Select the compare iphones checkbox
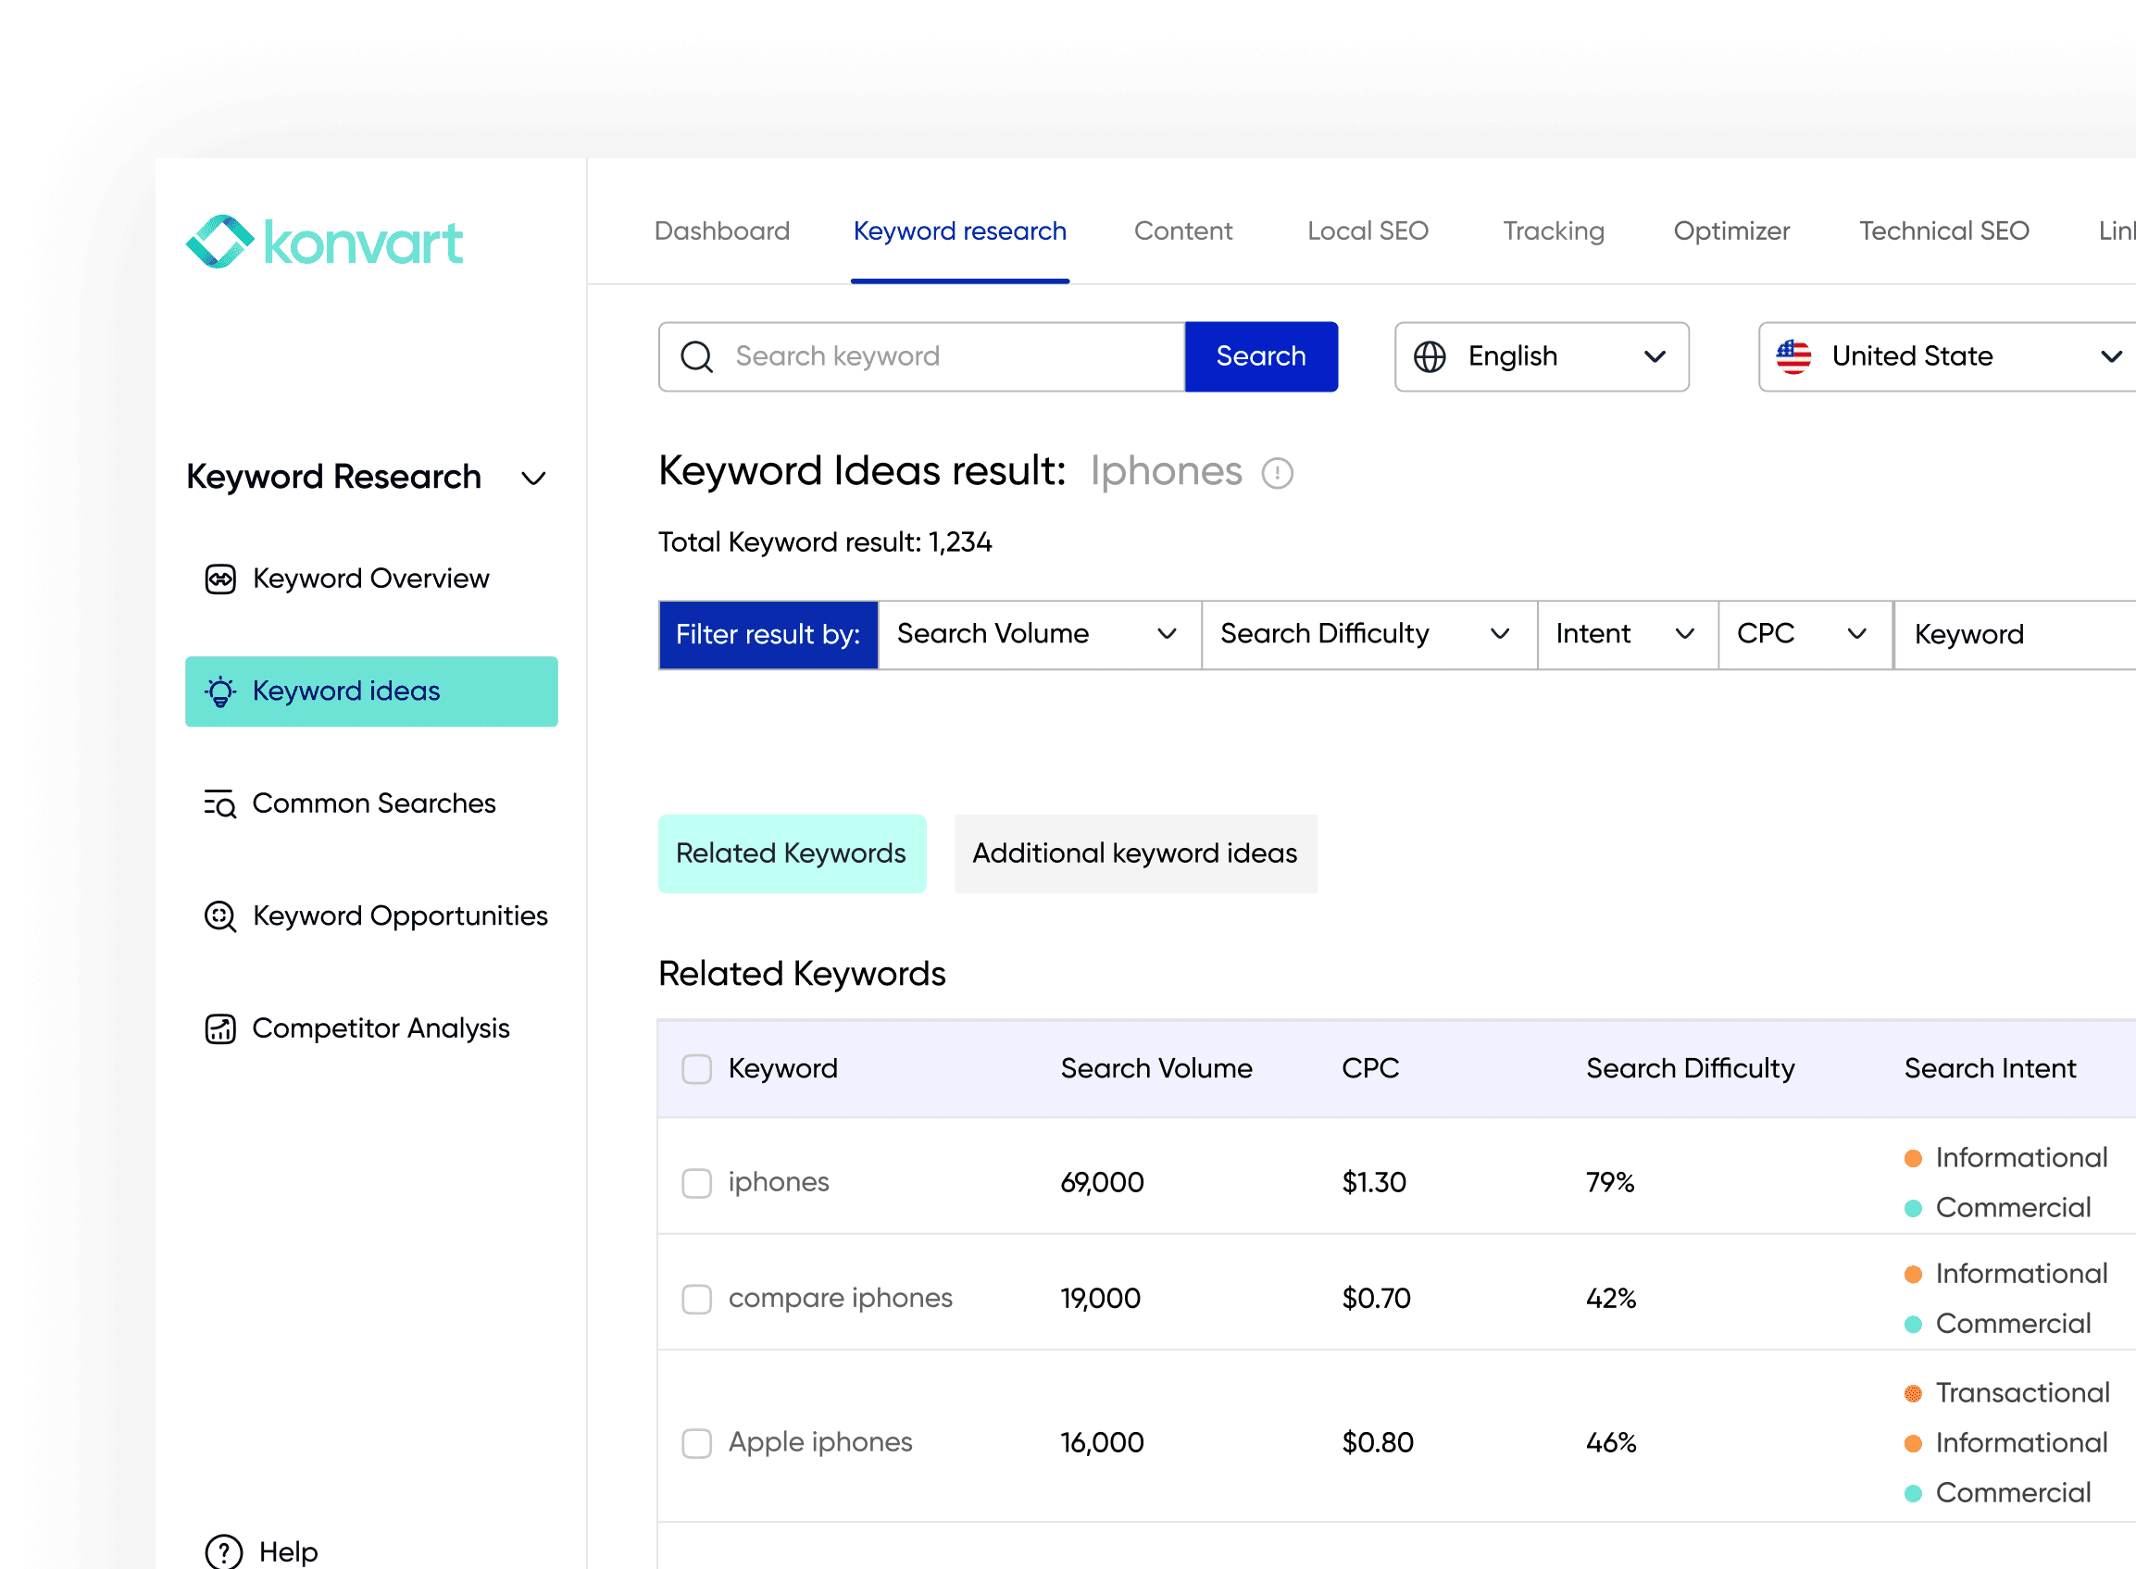 pyautogui.click(x=696, y=1299)
